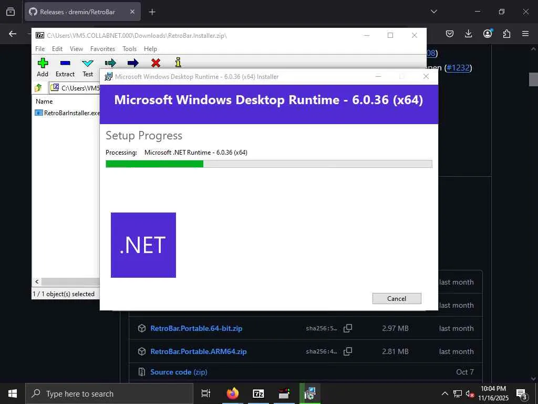The width and height of the screenshot is (538, 404).
Task: Close the 7-Zip window
Action: tap(414, 35)
